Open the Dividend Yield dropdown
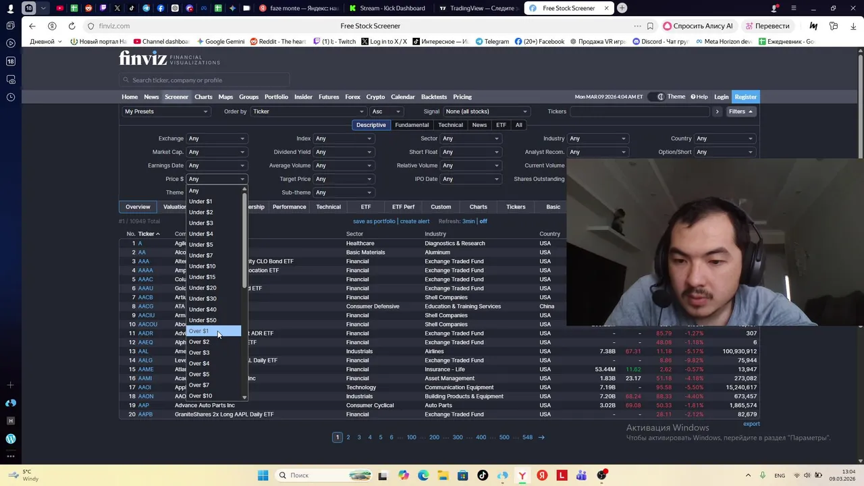 [x=344, y=152]
